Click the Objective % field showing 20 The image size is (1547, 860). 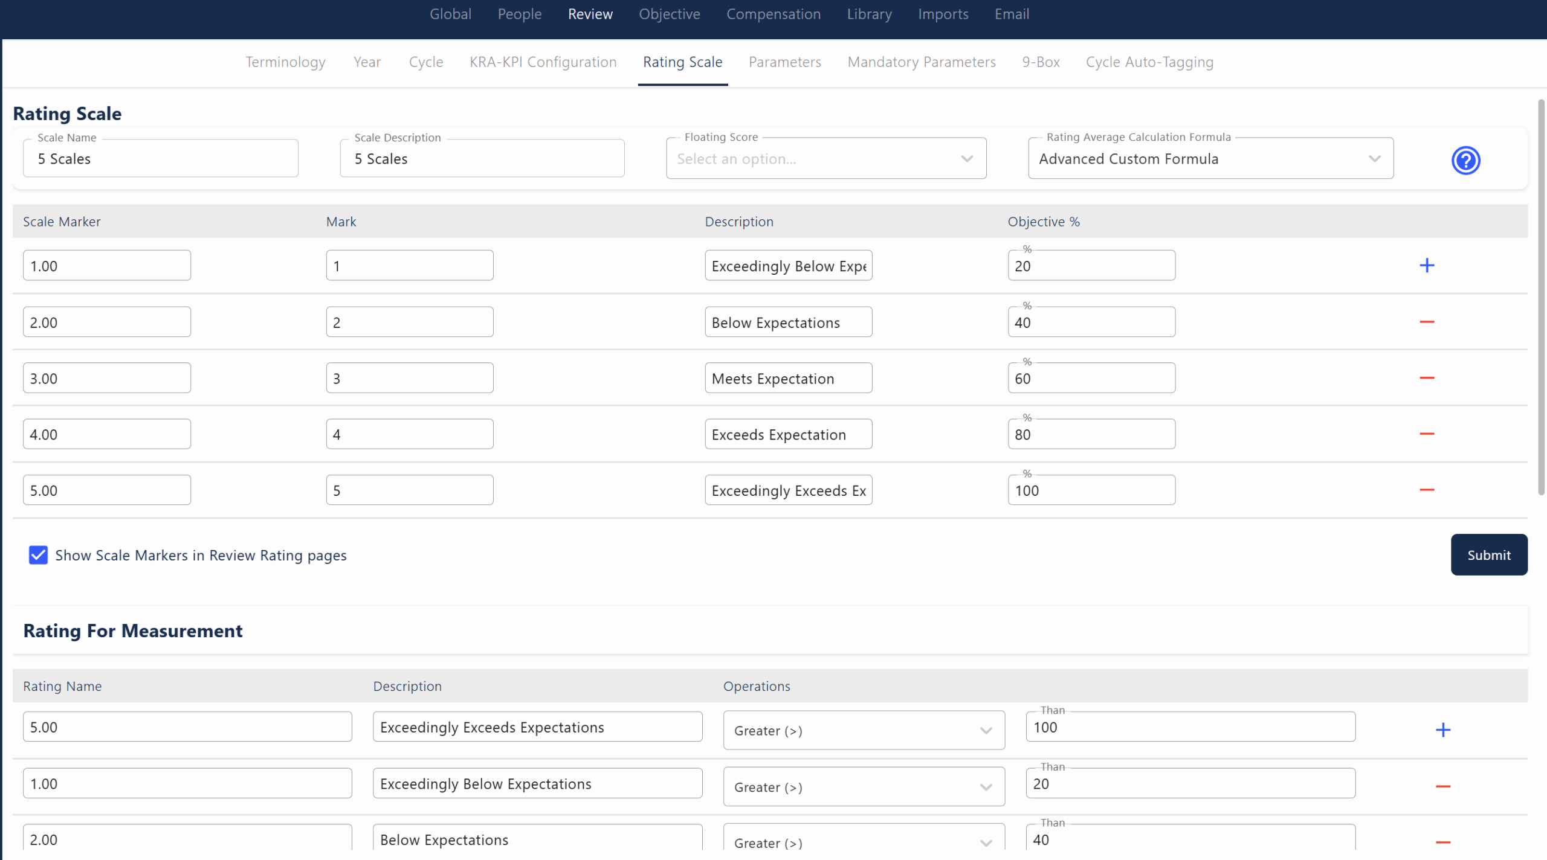tap(1091, 266)
